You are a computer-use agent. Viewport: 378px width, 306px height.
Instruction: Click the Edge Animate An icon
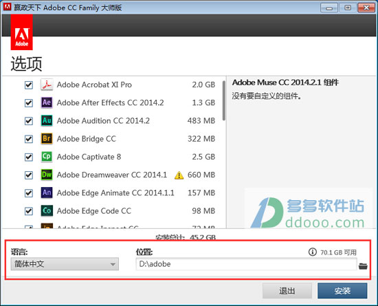tap(47, 193)
